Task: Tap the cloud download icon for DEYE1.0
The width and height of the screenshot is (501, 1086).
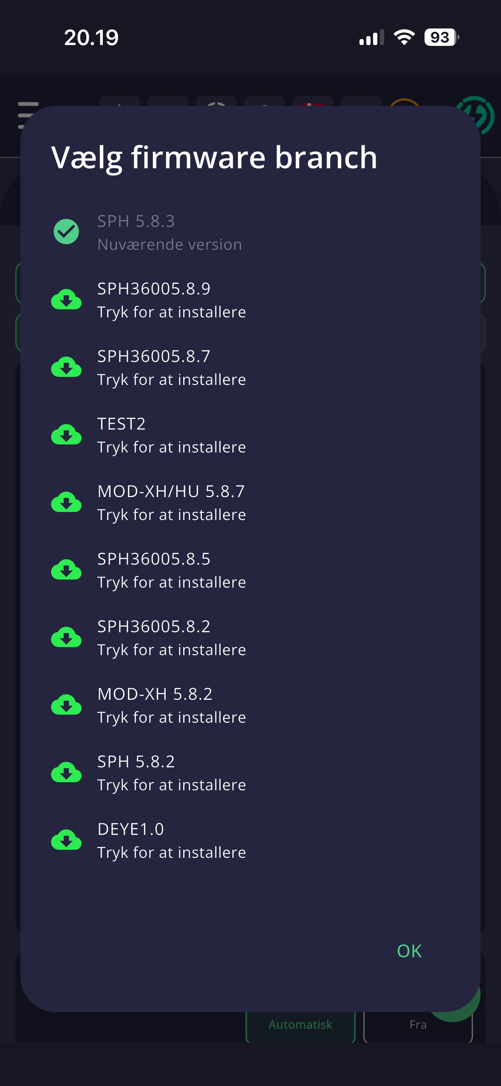Action: [66, 840]
